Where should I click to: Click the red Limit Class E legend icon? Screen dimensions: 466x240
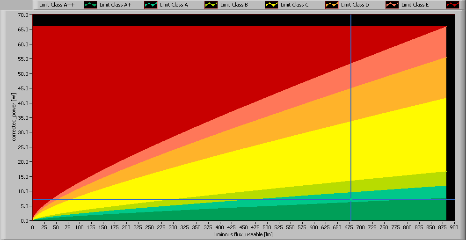tap(452, 5)
